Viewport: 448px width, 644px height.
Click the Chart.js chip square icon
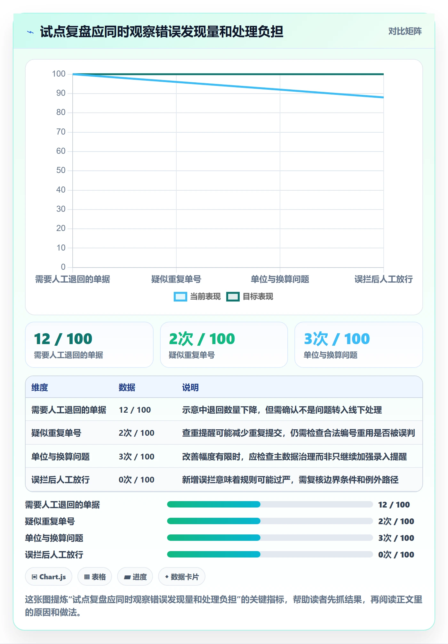tap(35, 577)
